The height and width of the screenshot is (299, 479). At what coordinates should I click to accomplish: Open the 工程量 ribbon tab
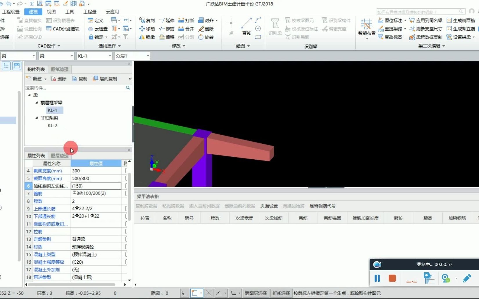coord(90,12)
